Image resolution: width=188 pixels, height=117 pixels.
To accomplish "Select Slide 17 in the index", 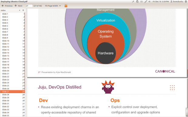I will [12, 62].
